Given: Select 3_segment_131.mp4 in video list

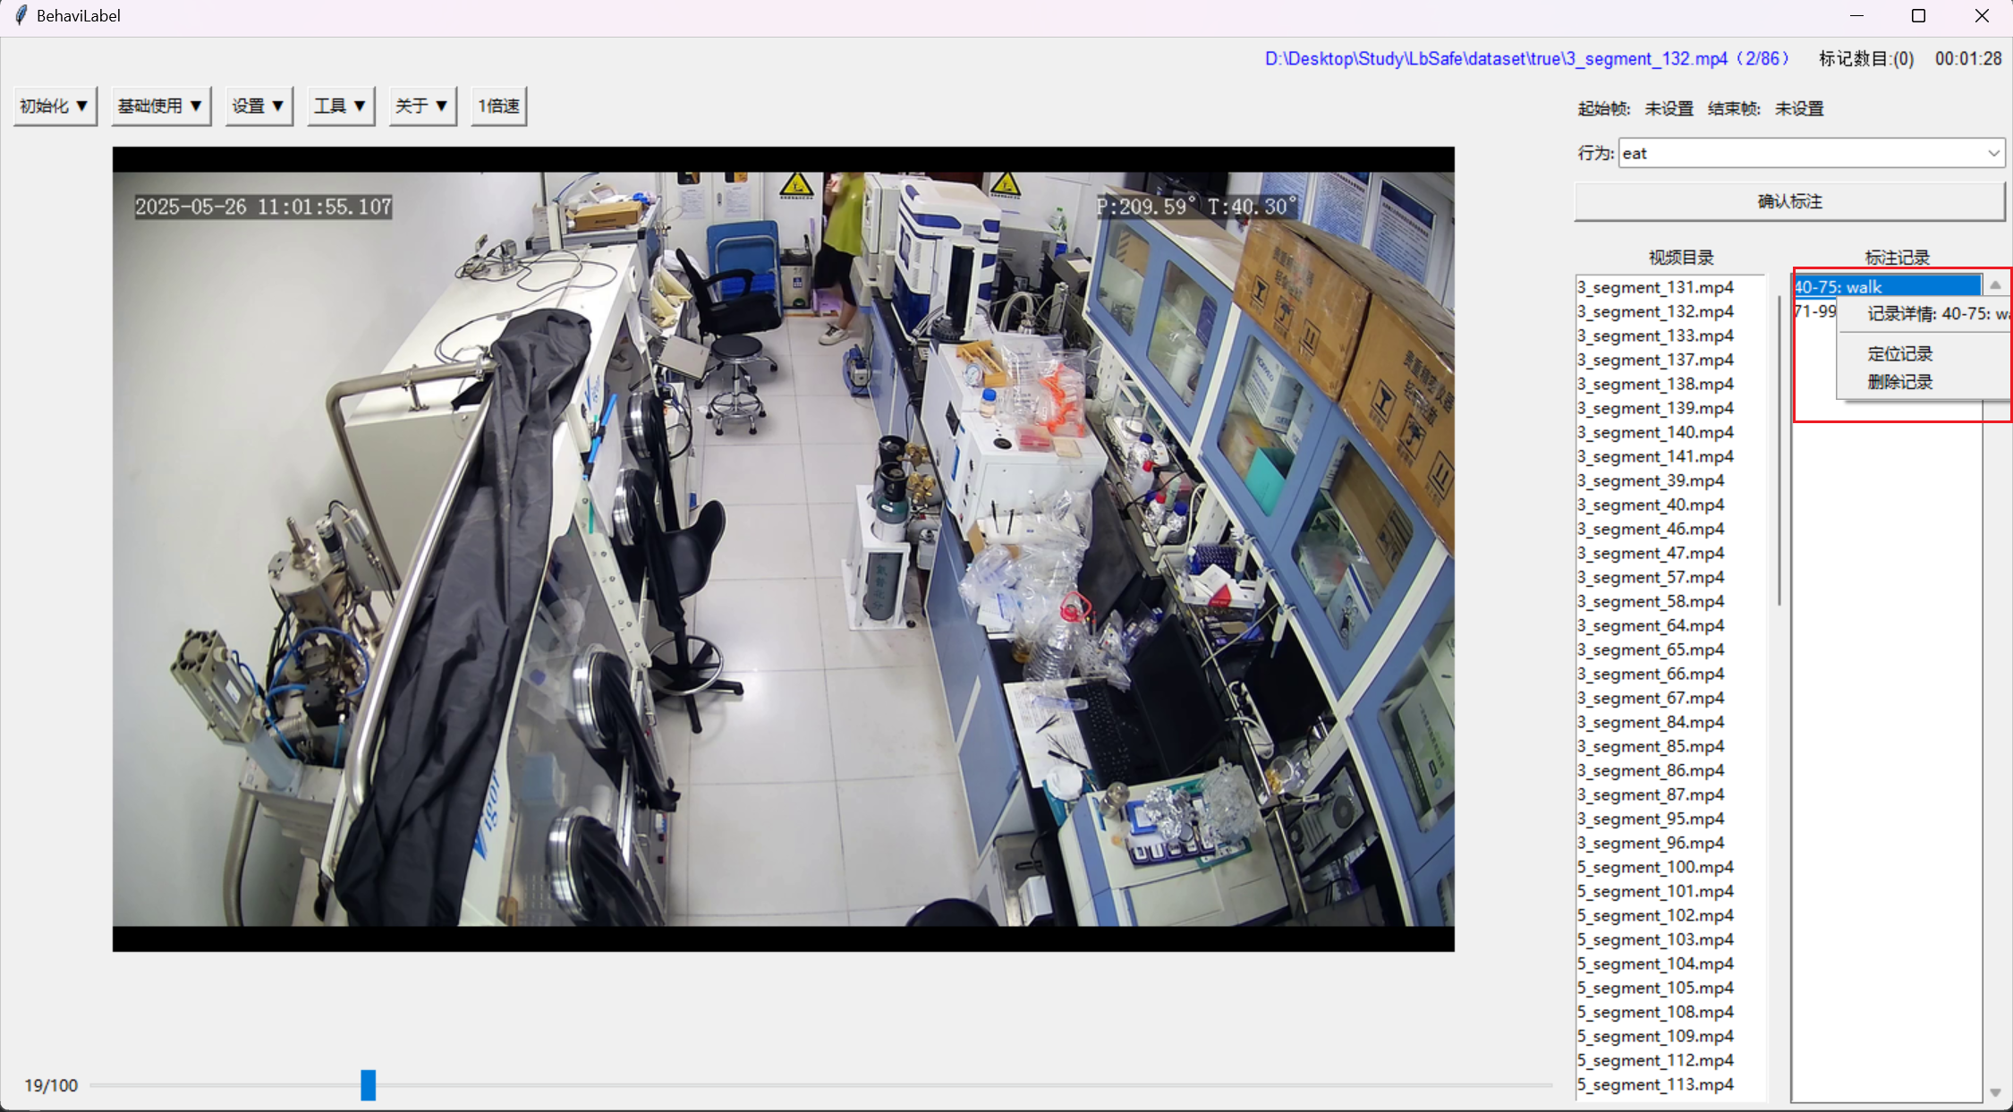Looking at the screenshot, I should 1655,287.
